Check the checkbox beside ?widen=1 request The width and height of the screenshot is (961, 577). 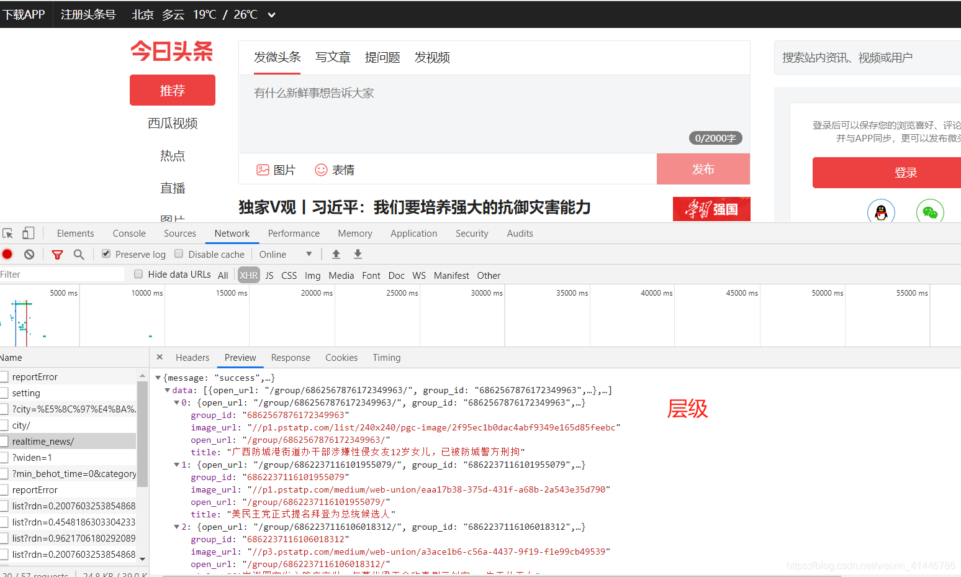tap(4, 458)
